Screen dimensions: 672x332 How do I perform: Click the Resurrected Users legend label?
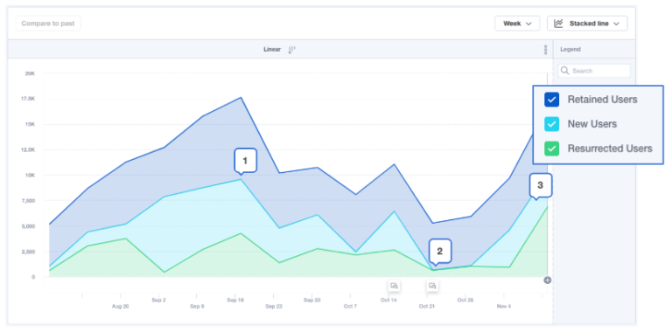tap(610, 149)
